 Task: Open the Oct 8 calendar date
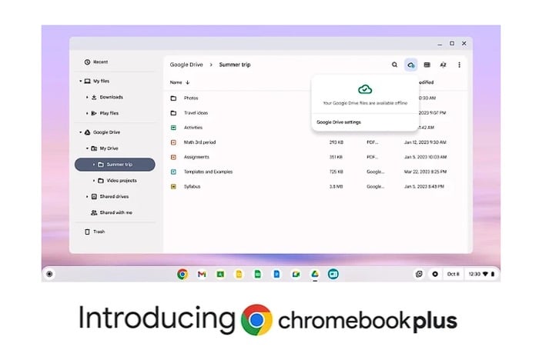coord(453,274)
